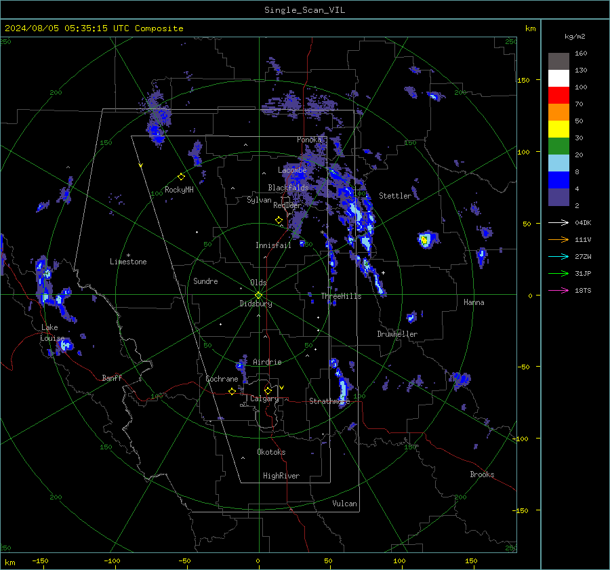Click the RockyMH label
Screen dimensions: 610x570
(x=179, y=190)
